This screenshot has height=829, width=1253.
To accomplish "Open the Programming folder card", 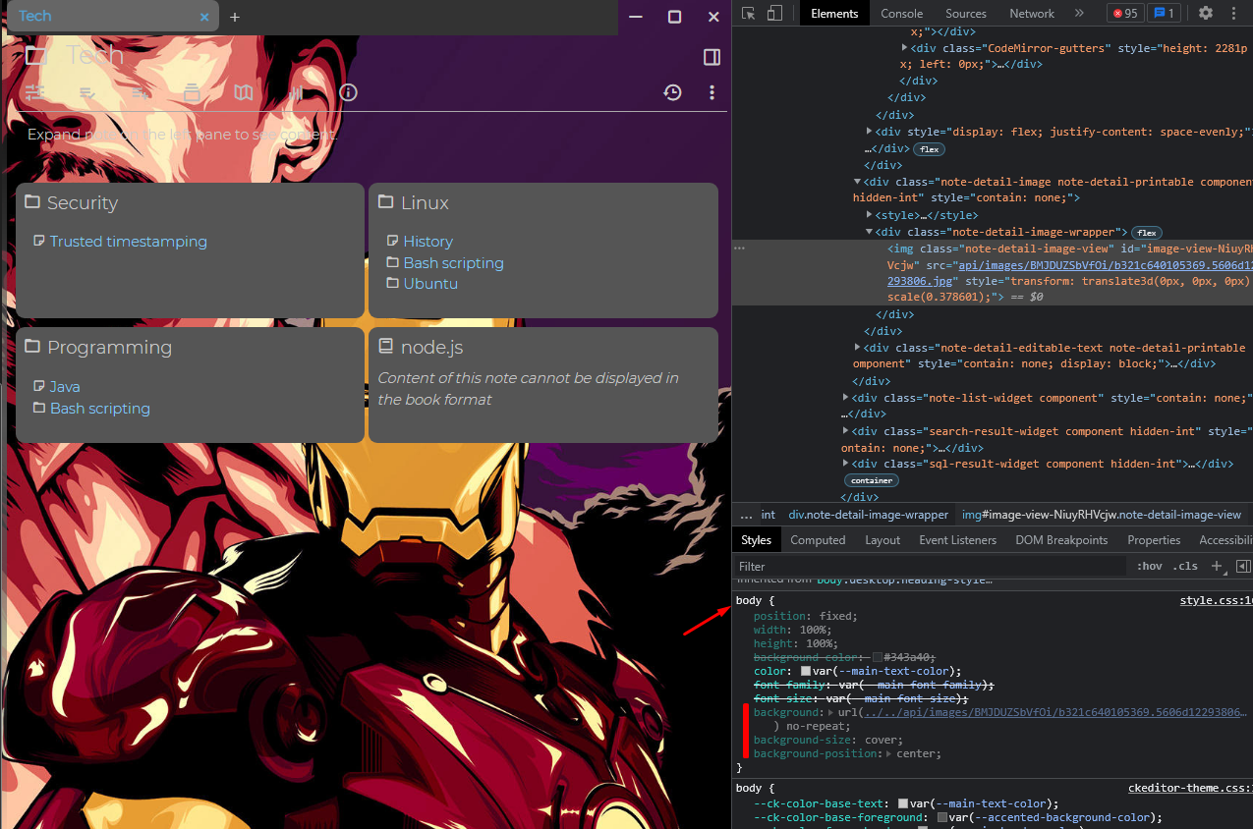I will click(109, 348).
